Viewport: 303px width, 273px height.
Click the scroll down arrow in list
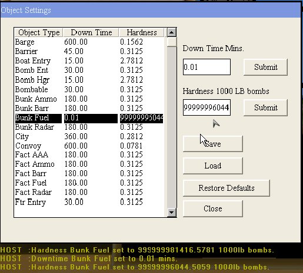[172, 213]
